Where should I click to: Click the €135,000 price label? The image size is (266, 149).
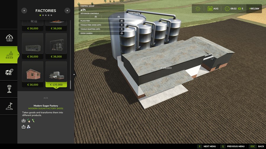click(56, 85)
